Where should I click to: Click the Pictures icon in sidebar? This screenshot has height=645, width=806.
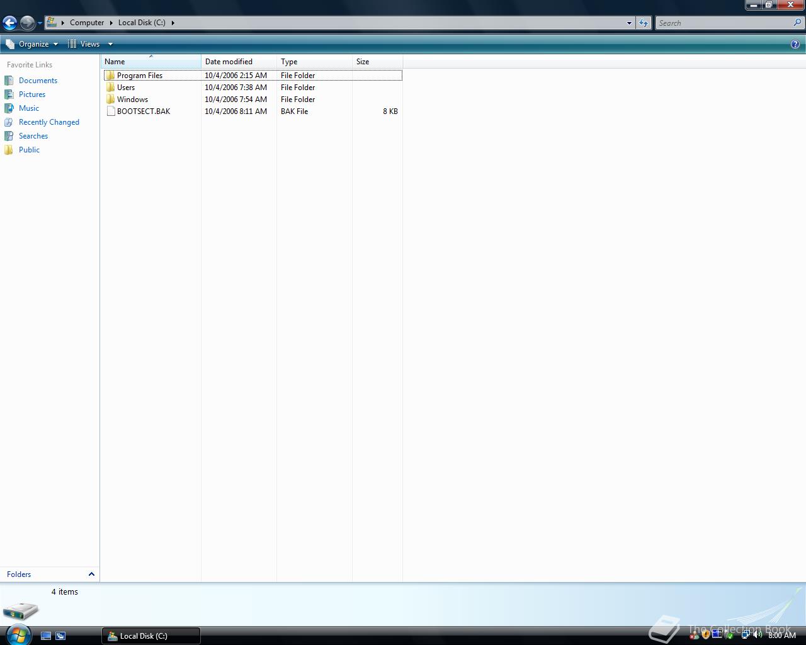9,94
